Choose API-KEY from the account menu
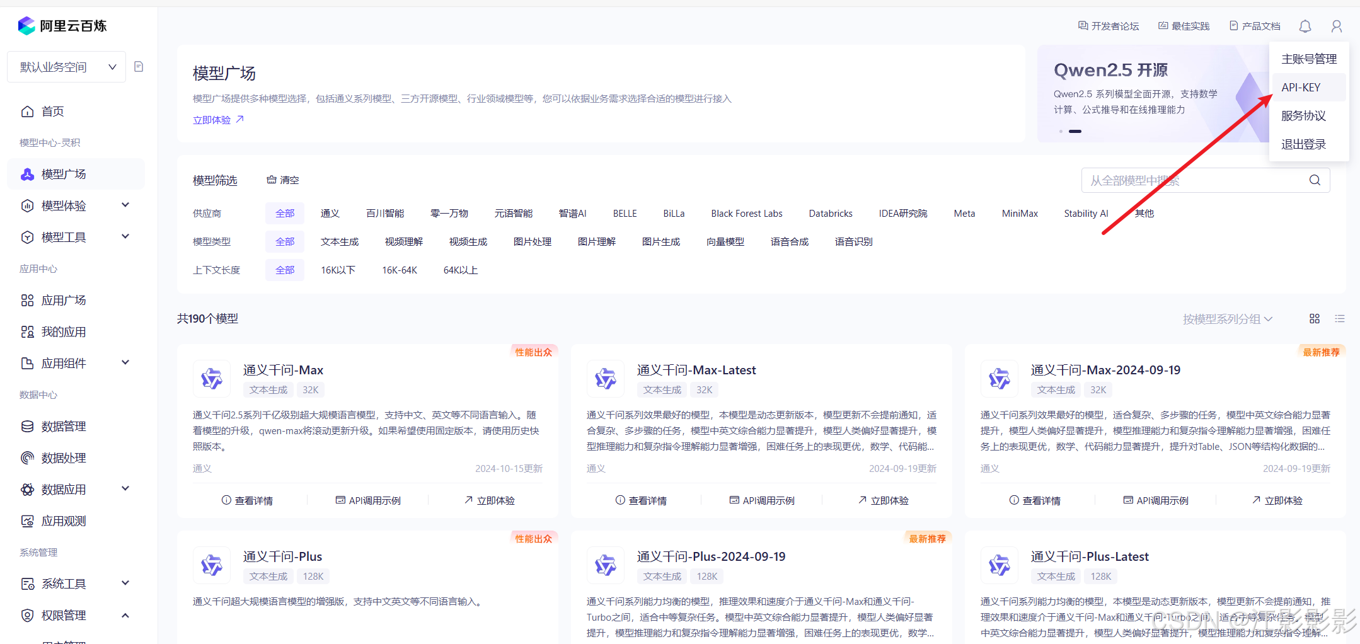The width and height of the screenshot is (1360, 644). pos(1309,88)
